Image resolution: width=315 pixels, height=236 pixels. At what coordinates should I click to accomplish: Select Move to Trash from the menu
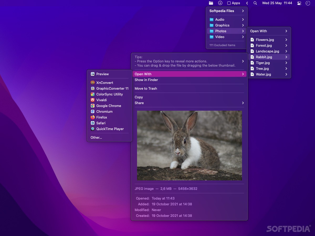coord(145,88)
